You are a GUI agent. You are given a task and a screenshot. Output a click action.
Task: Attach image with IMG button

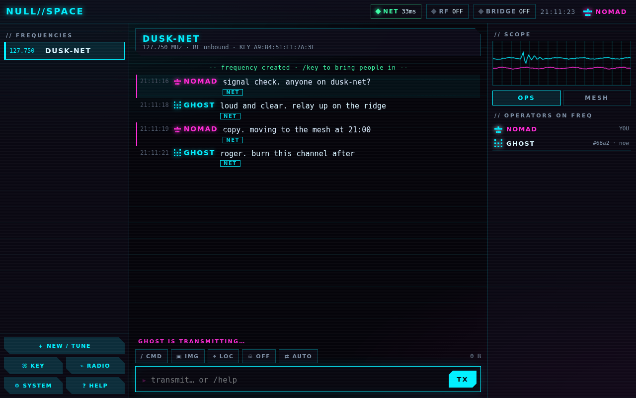[188, 356]
